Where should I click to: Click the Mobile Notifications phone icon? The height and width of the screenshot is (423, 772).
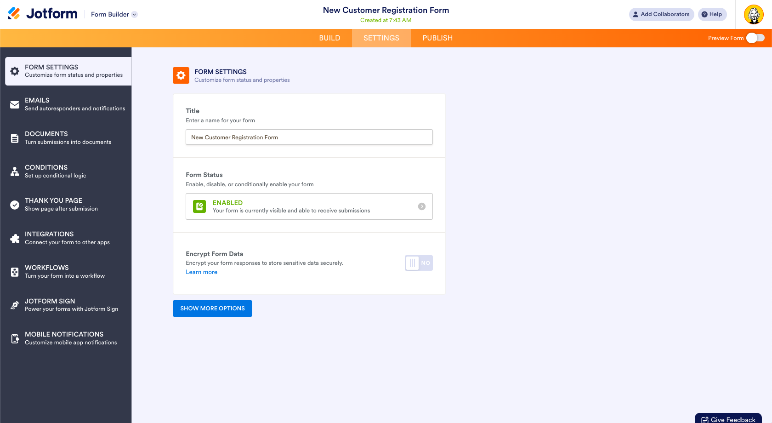(x=15, y=339)
